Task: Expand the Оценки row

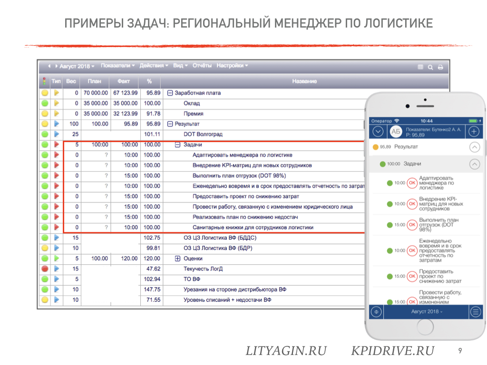Action: click(x=178, y=259)
